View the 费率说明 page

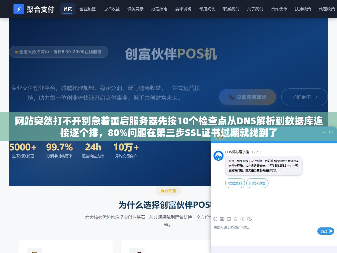pos(183,9)
